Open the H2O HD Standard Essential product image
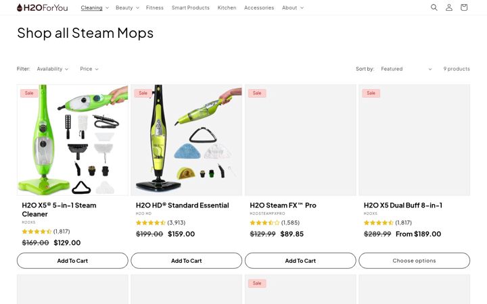The width and height of the screenshot is (487, 304). (187, 140)
